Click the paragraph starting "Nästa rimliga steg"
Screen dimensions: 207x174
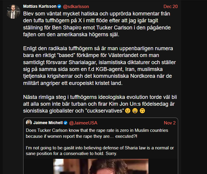(x=100, y=104)
